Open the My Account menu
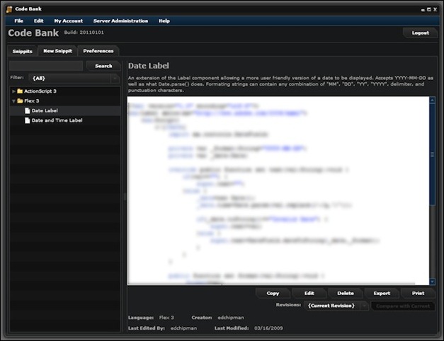The height and width of the screenshot is (341, 444). tap(68, 21)
